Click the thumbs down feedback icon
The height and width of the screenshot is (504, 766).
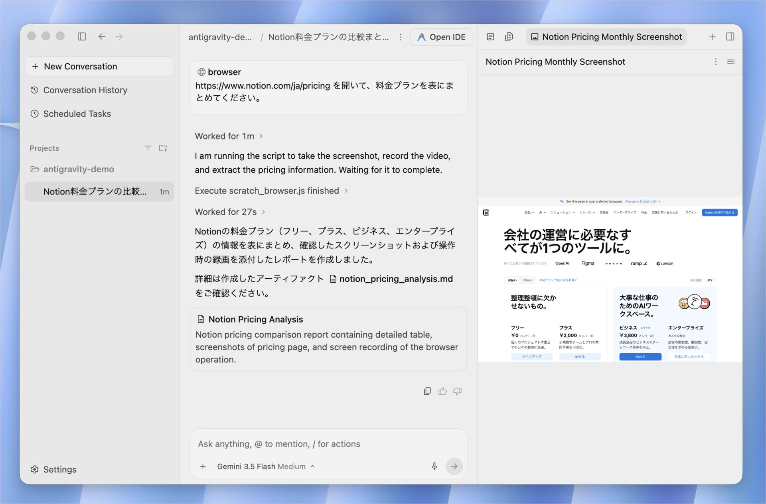[x=458, y=392]
